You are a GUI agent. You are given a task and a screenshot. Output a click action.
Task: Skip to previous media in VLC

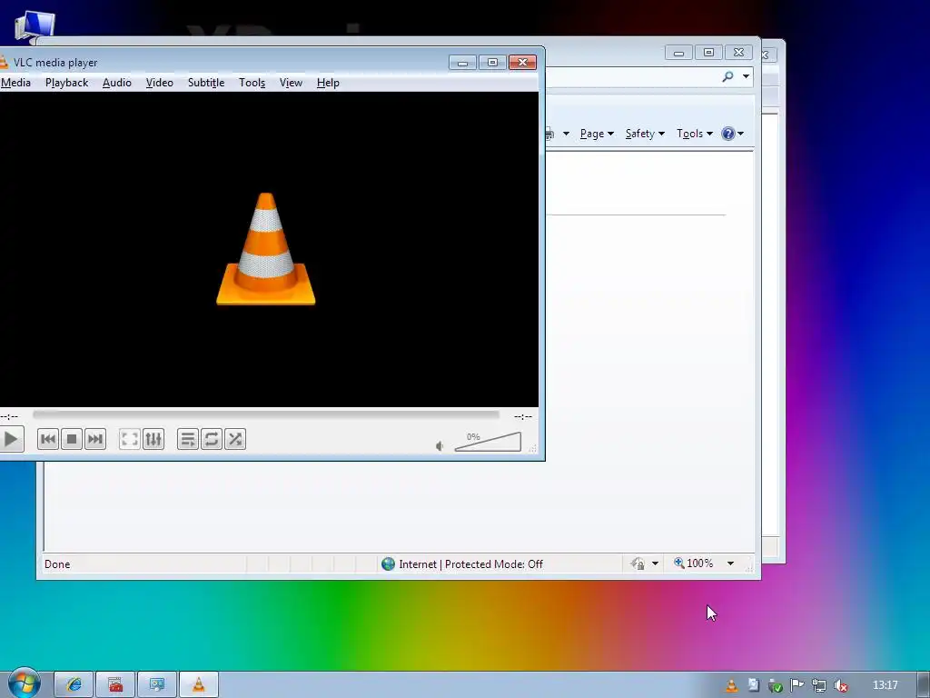point(48,439)
